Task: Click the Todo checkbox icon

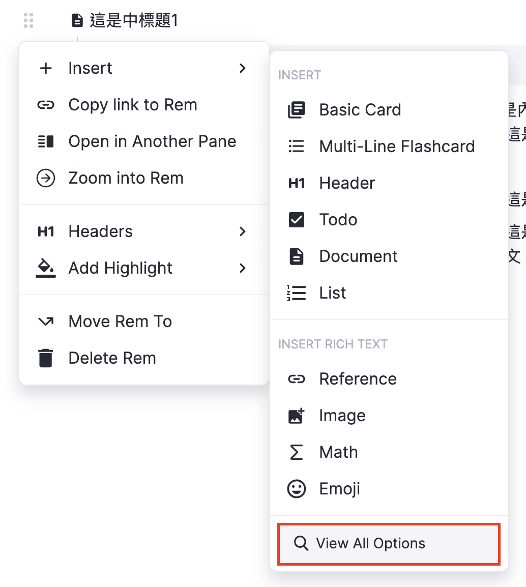Action: [297, 220]
